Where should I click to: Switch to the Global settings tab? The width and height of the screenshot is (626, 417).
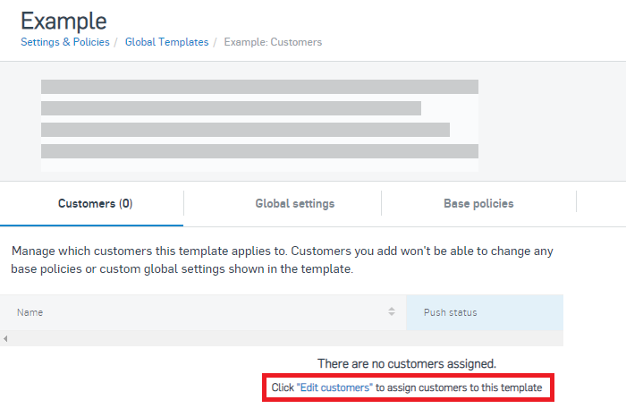(294, 204)
